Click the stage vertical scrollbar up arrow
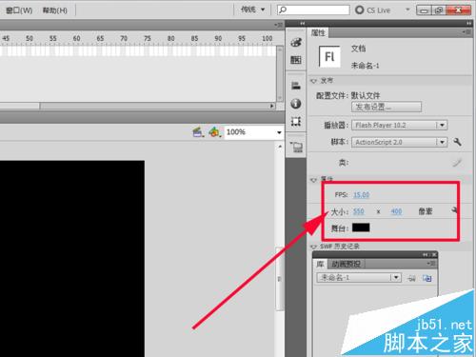The image size is (476, 357). 280,147
